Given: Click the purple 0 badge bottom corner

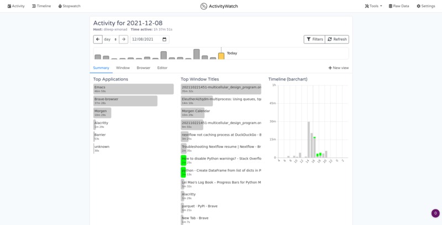Looking at the screenshot, I should pos(435,213).
